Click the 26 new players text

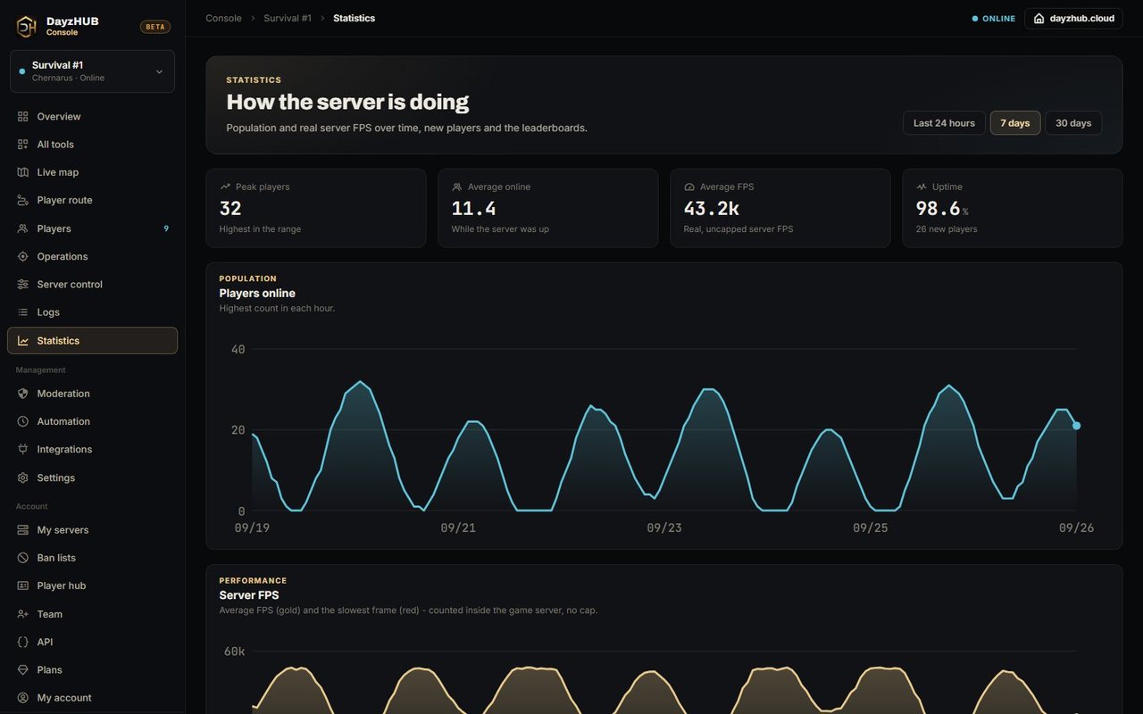point(947,229)
